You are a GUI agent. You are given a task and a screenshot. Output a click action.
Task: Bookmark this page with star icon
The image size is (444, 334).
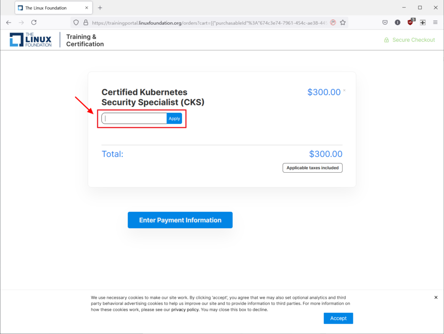pos(343,23)
